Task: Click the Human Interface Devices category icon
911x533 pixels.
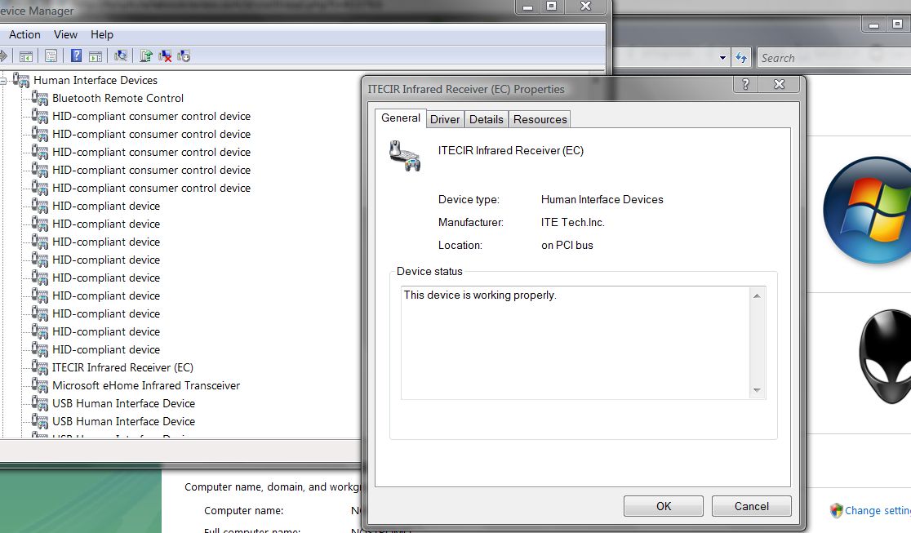Action: click(x=21, y=80)
